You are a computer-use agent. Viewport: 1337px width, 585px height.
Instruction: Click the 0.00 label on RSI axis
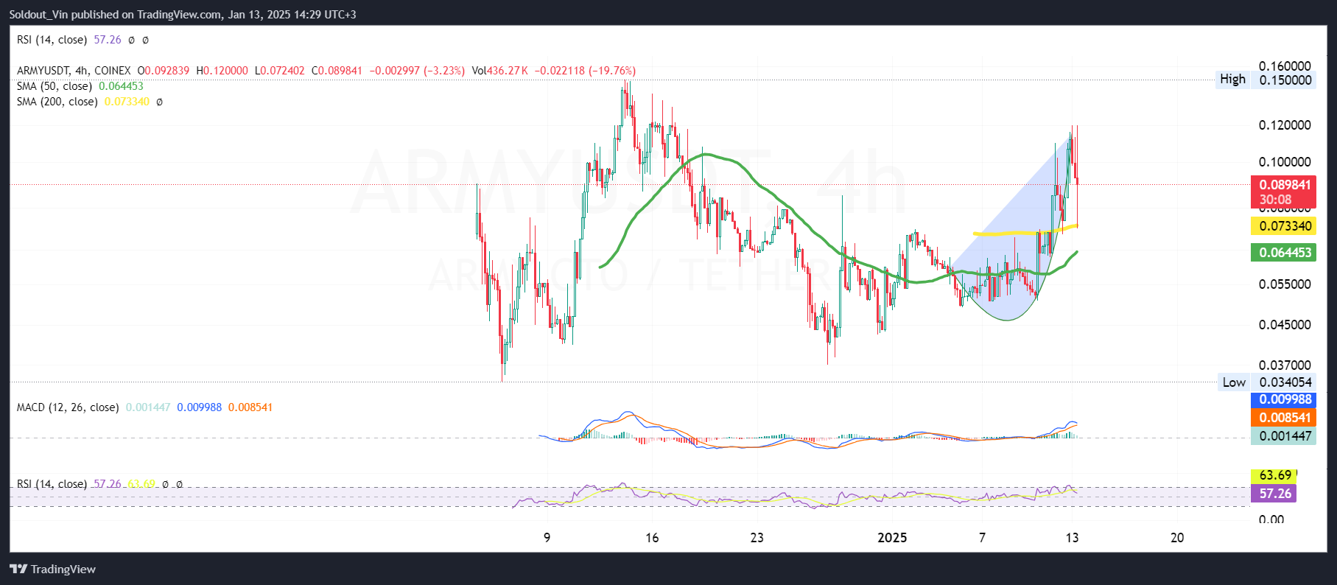point(1271,519)
